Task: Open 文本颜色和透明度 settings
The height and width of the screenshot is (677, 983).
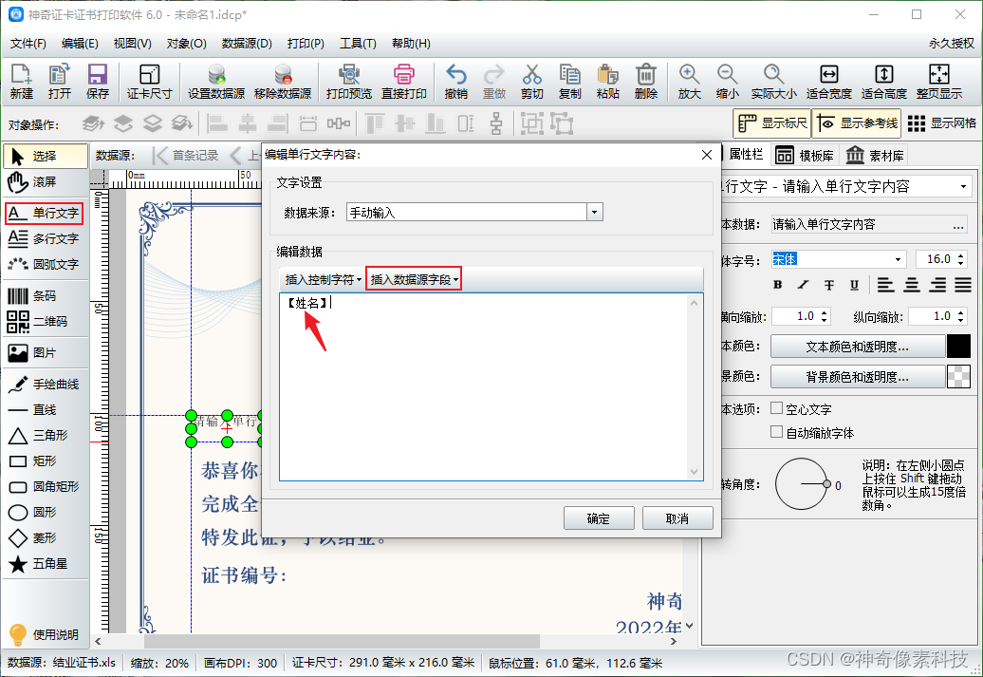Action: pos(857,347)
